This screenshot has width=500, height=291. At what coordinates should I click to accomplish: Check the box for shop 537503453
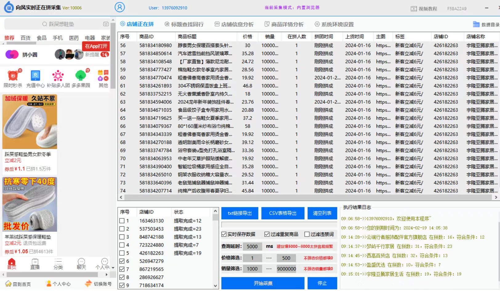[122, 229]
